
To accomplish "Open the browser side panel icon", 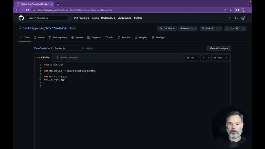I will pyautogui.click(x=237, y=10).
